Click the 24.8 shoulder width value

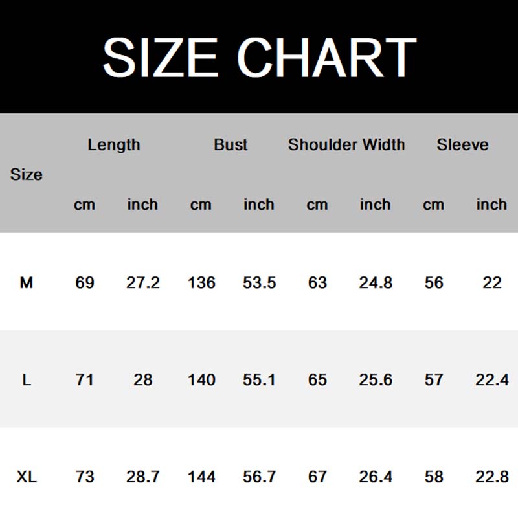(376, 282)
